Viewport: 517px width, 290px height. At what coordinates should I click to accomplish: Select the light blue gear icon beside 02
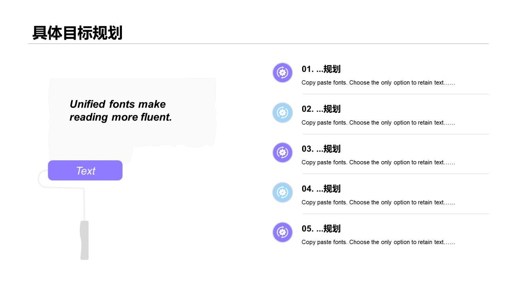[283, 113]
